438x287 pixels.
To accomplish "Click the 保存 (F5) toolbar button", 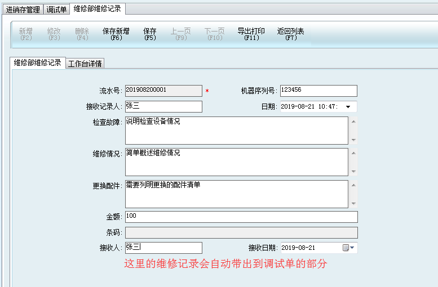I will (x=150, y=34).
